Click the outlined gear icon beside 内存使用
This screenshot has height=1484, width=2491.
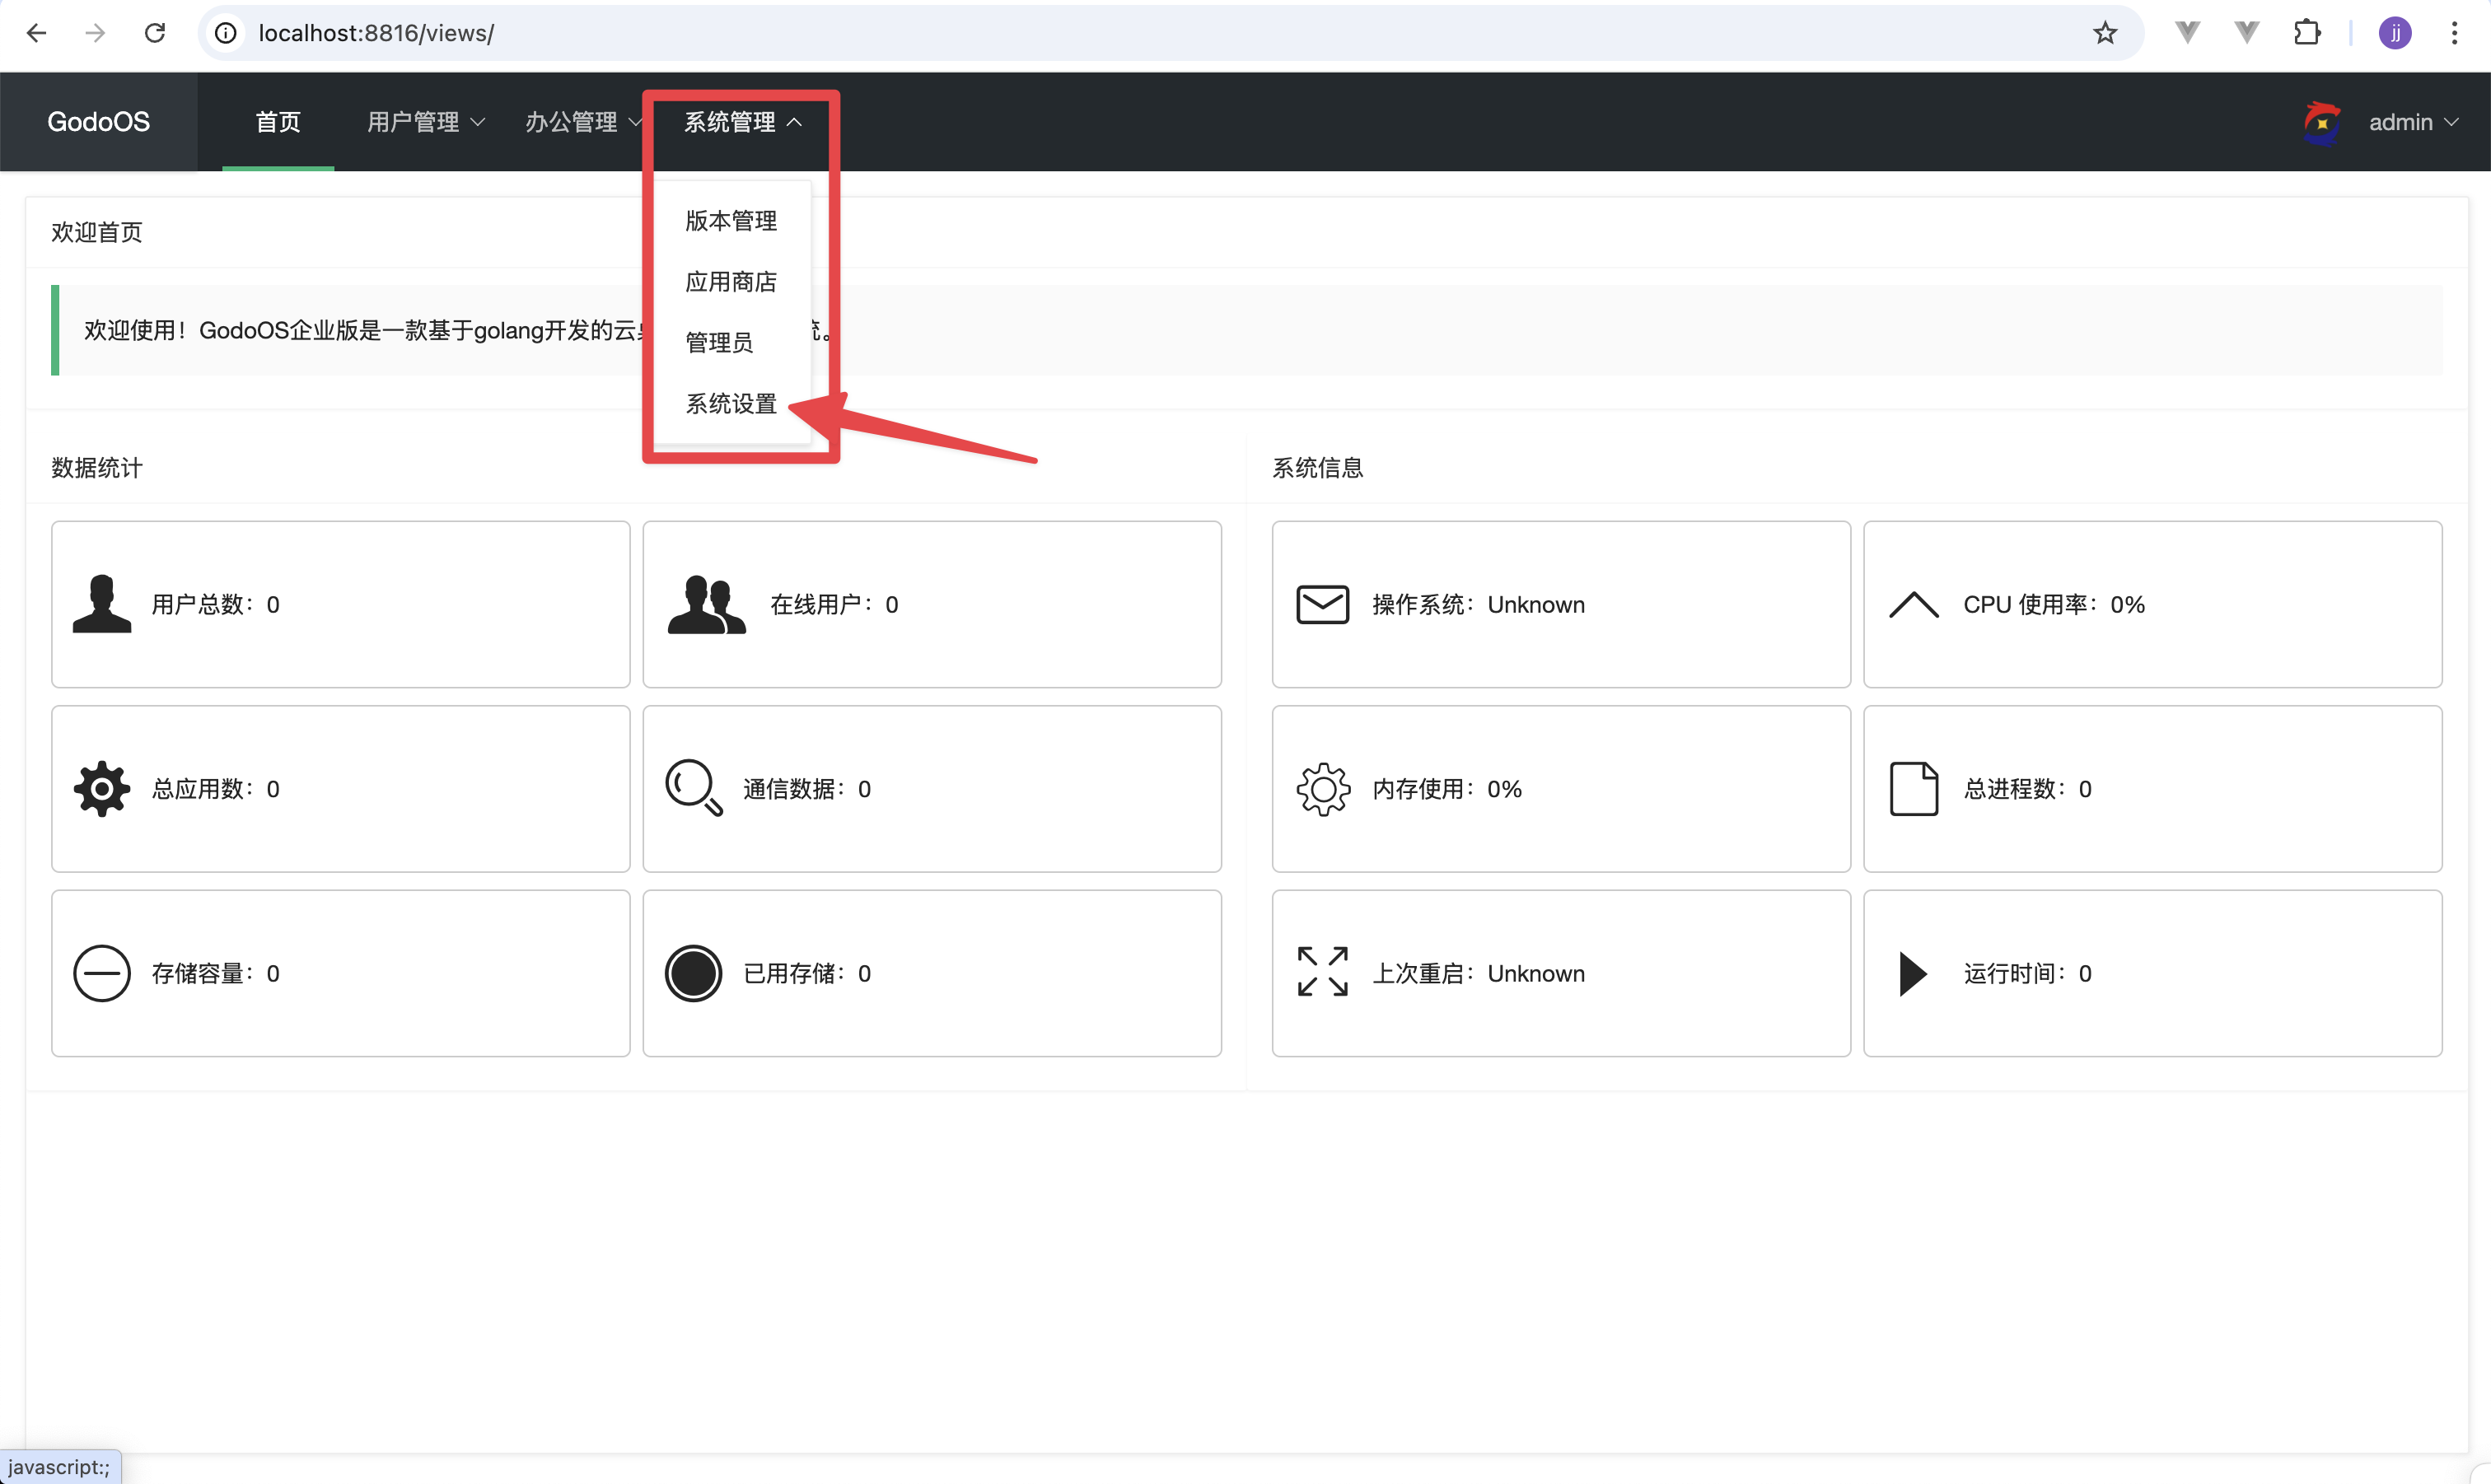tap(1323, 789)
